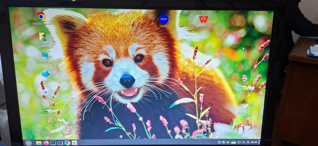
Task: Open the eye icon app in taskbar
Action: 74,143
